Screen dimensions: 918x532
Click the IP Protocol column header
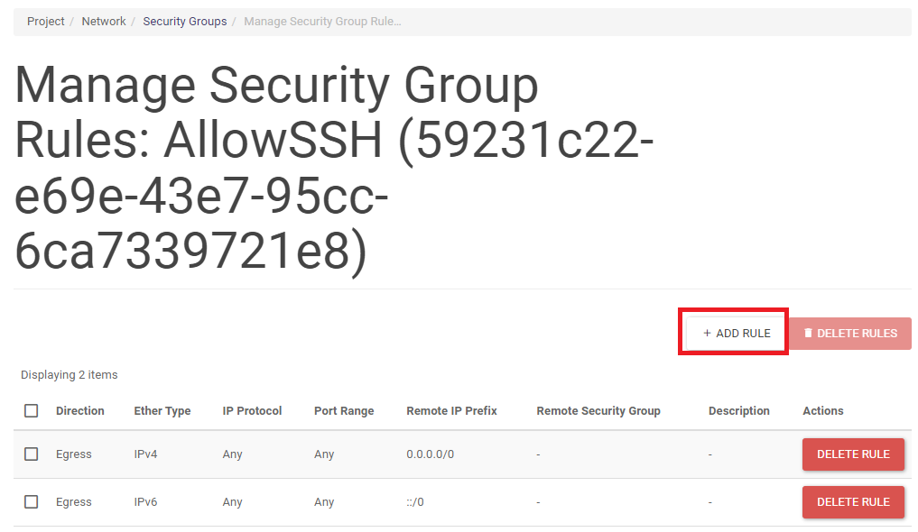click(x=252, y=411)
